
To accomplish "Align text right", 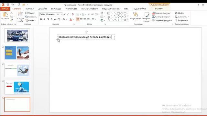I will 85,19.
